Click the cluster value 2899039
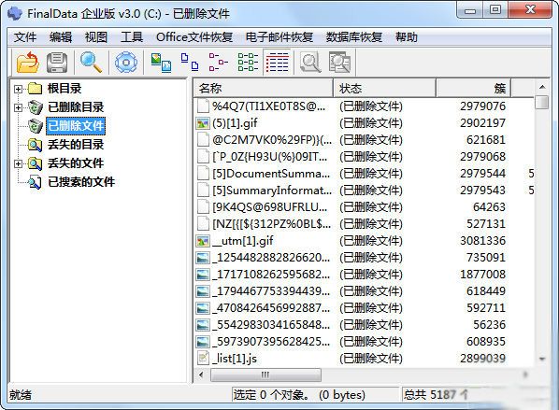Screen dimensions: 559x410 482,359
